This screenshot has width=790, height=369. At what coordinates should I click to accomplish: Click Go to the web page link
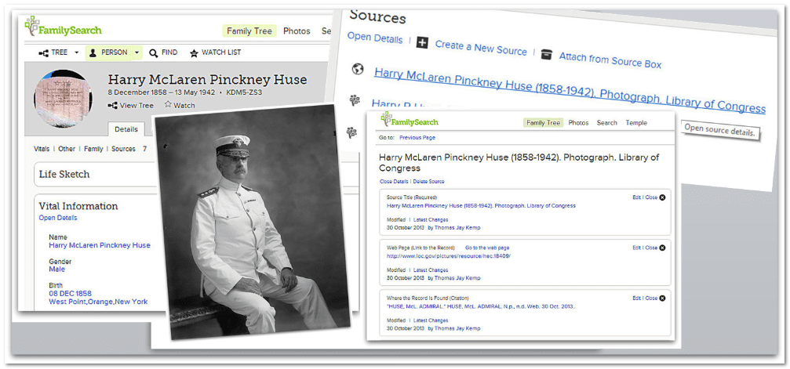click(487, 248)
